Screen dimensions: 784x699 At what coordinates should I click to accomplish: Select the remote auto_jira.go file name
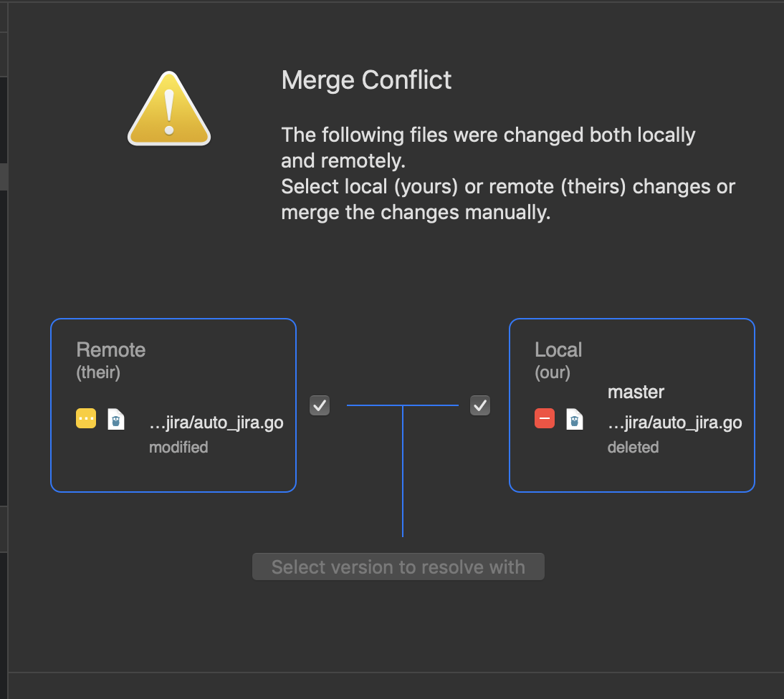click(x=215, y=423)
